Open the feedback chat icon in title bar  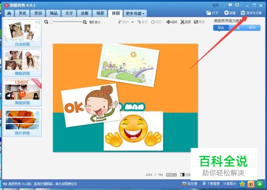[230, 5]
